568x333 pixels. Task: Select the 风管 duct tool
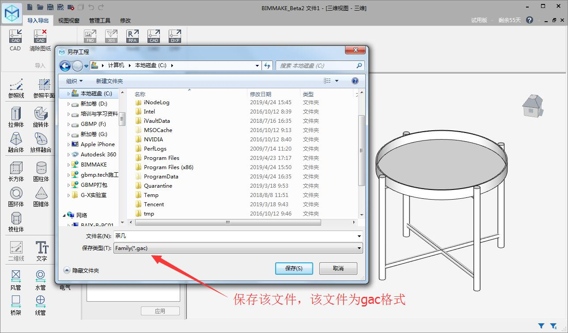(x=16, y=280)
